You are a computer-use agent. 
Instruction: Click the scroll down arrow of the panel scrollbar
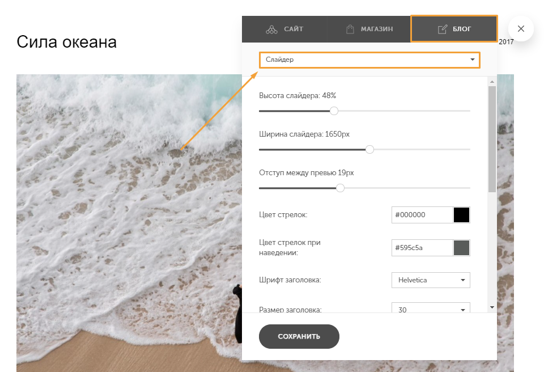492,307
